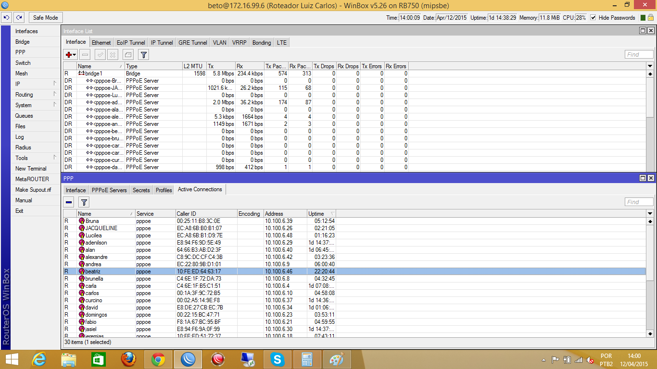Switch to the Profiles tab in PPP
The image size is (657, 369).
click(164, 190)
